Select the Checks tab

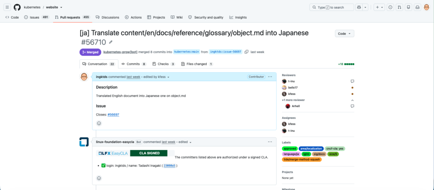pyautogui.click(x=164, y=64)
